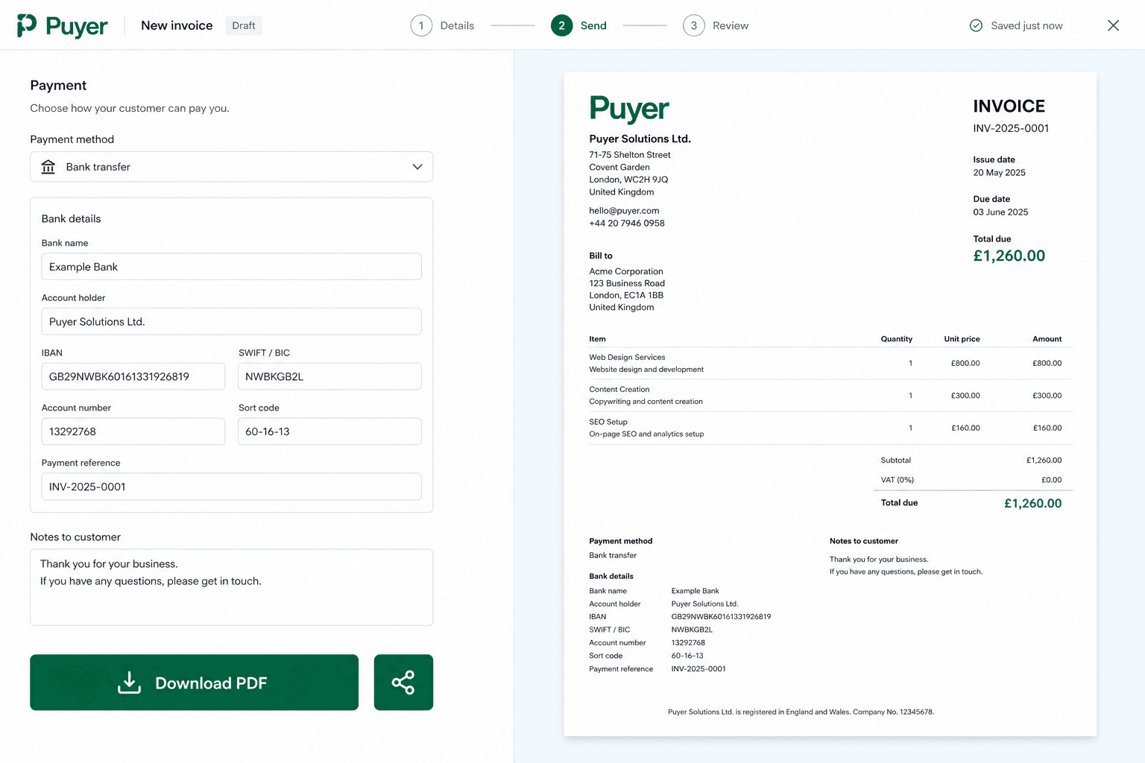Click the step 1 circle
Viewport: 1145px width, 763px height.
tap(421, 25)
